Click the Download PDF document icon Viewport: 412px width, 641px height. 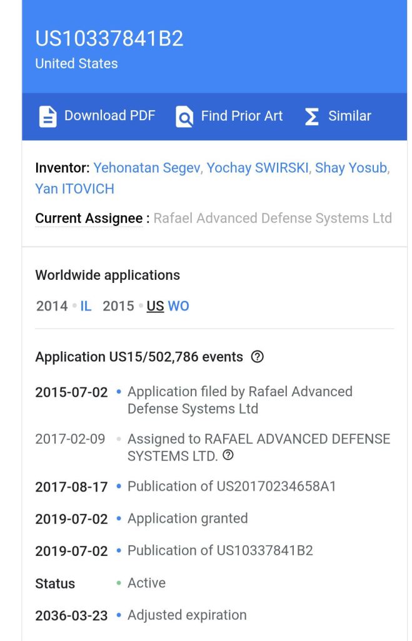(x=48, y=116)
